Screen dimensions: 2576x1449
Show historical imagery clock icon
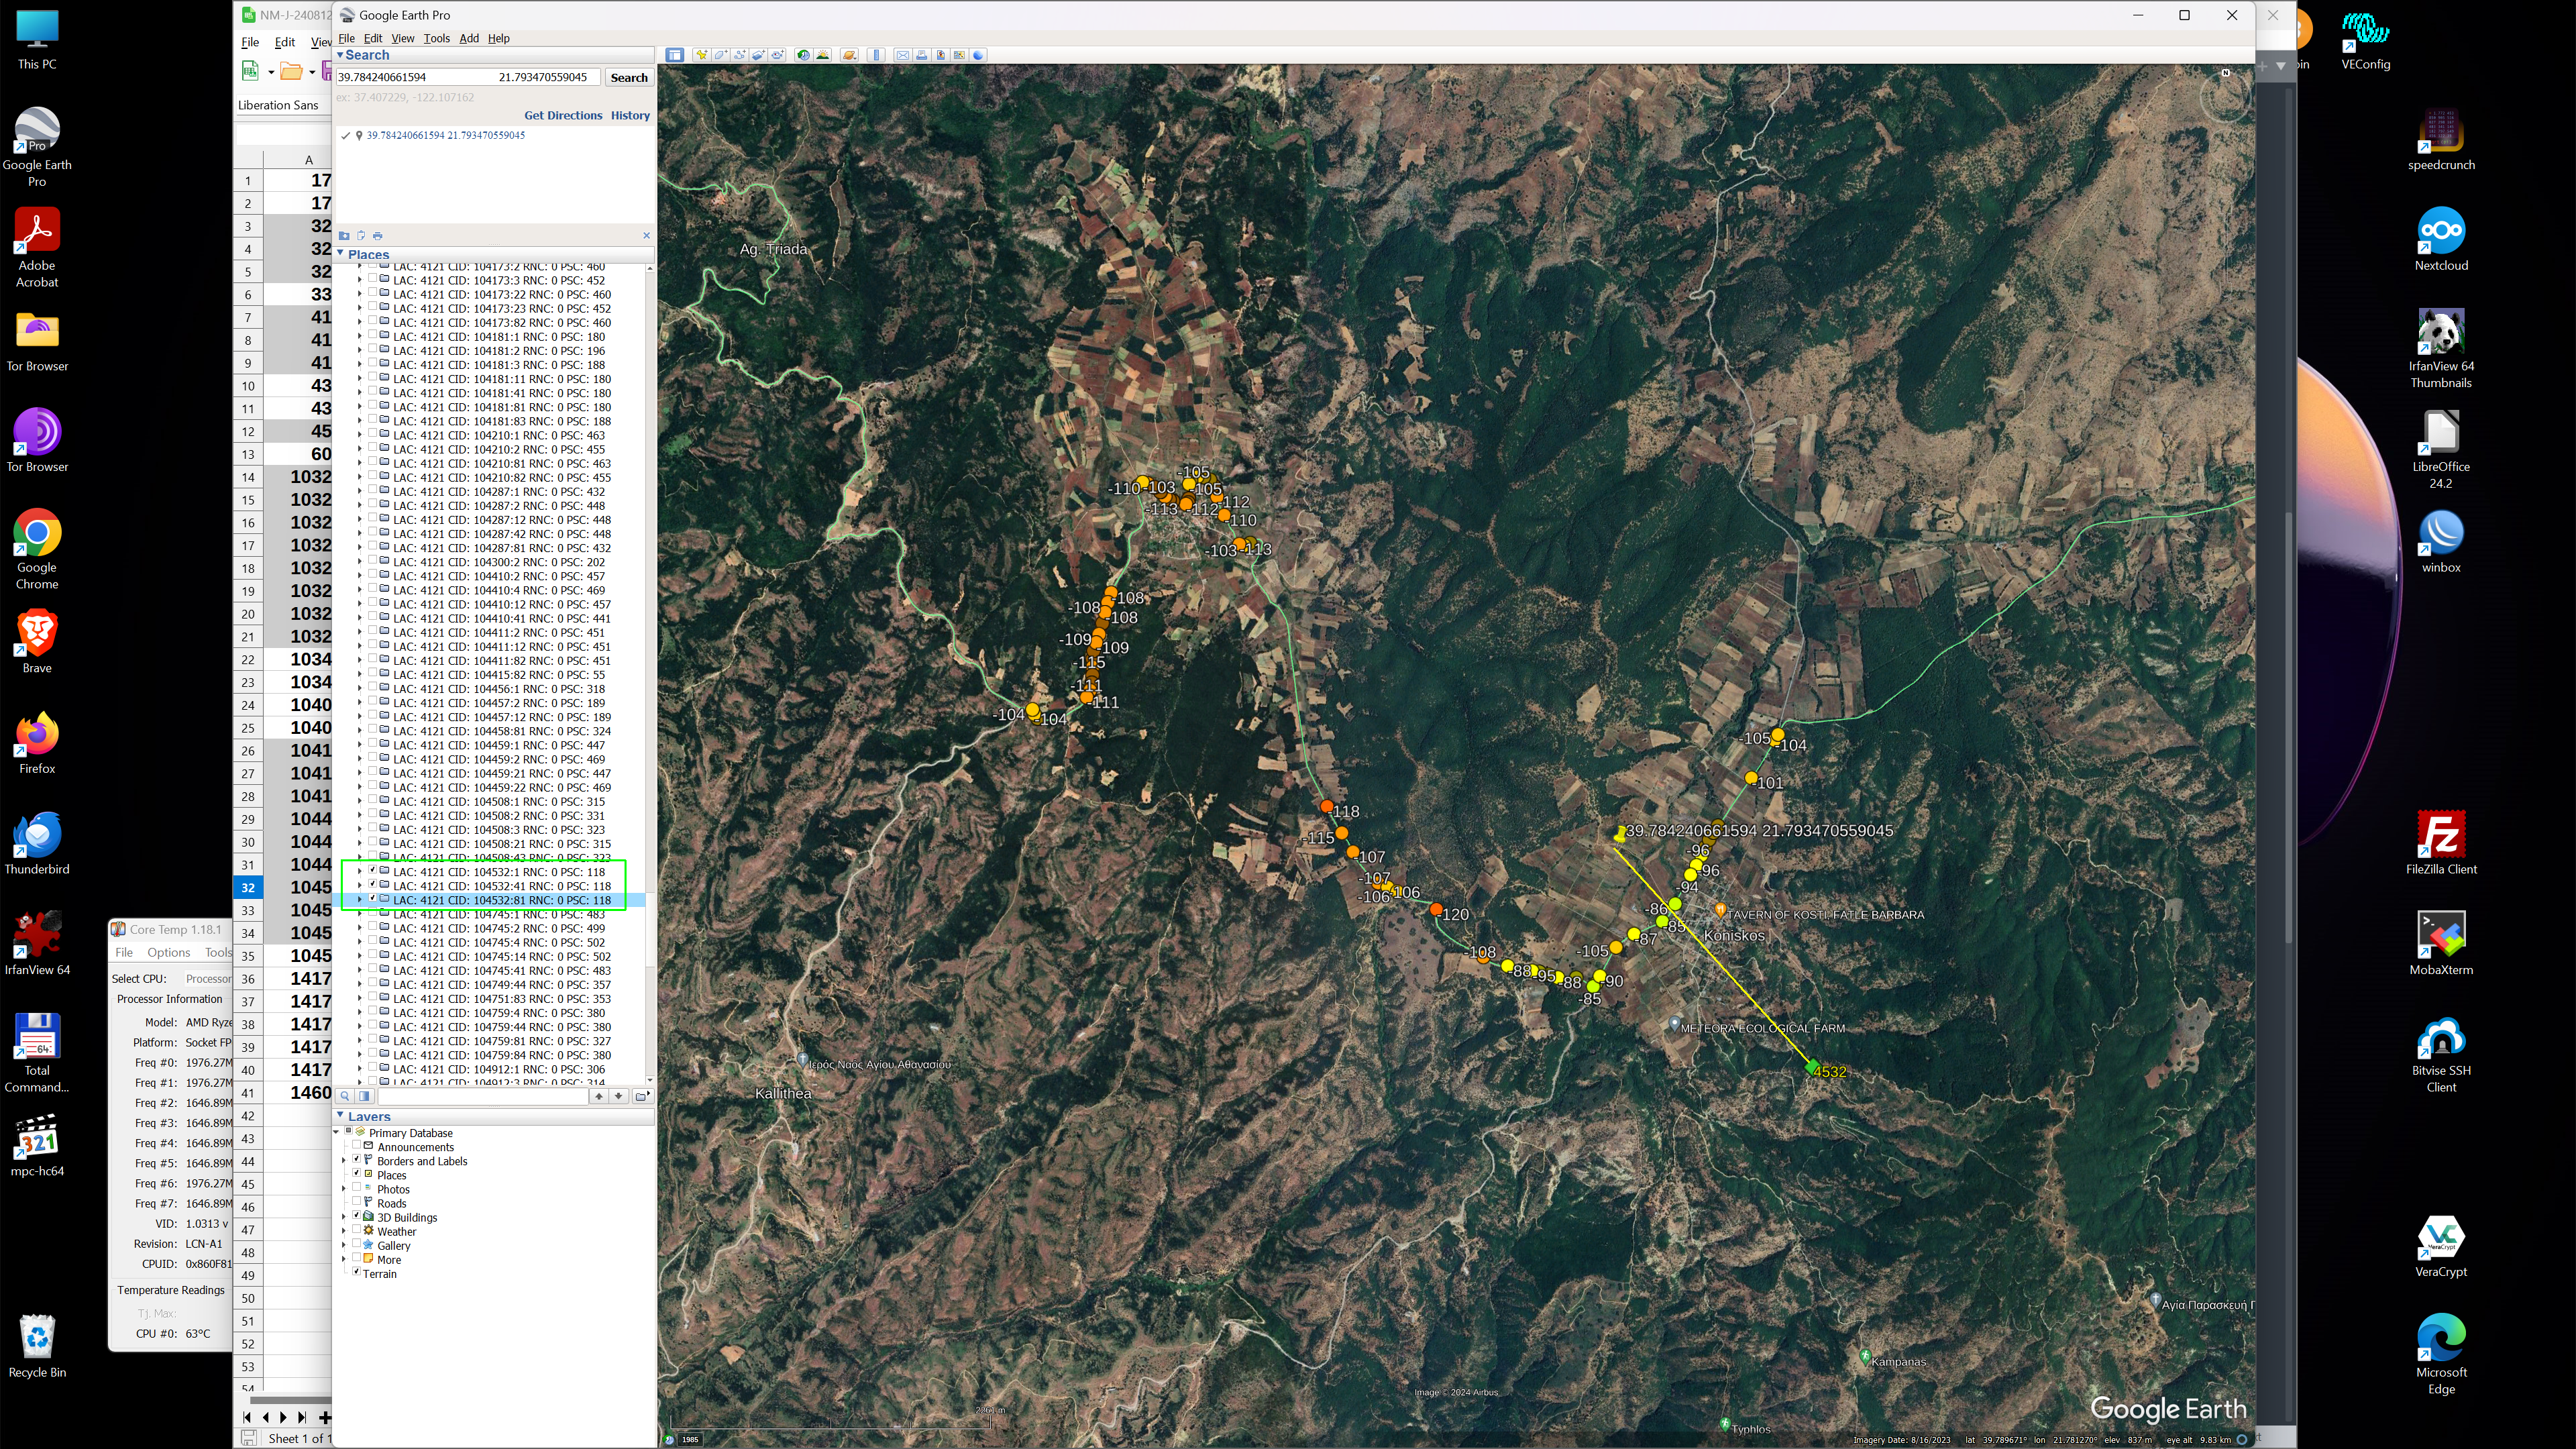(x=804, y=55)
